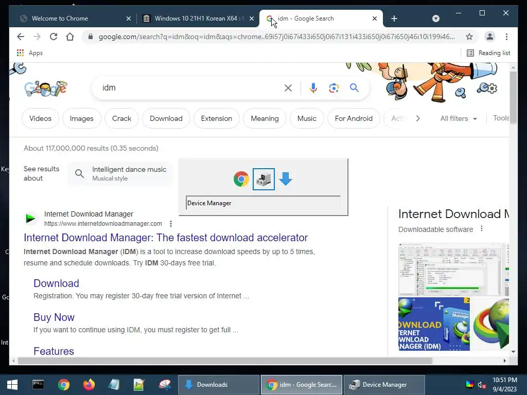This screenshot has width=527, height=395.
Task: Select the Extension filter chip
Action: [x=217, y=119]
